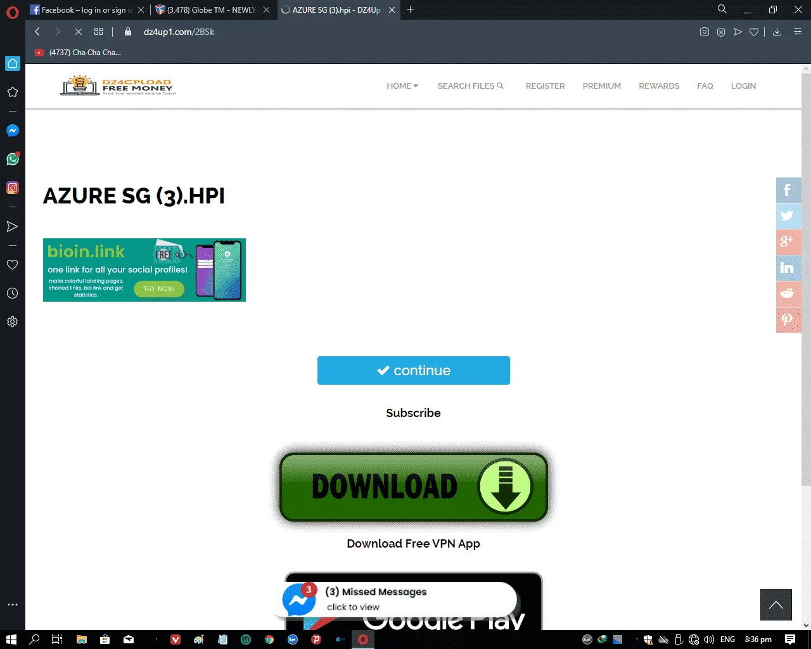Click the 8:36 pm taskbar clock
Viewport: 811px width, 649px height.
(x=758, y=639)
